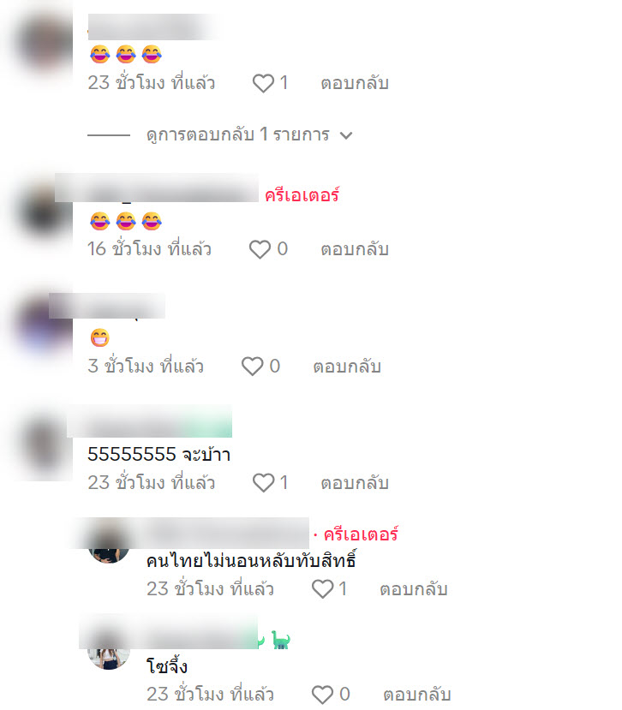Reply to the "โซจิ้ง" comment

[x=417, y=694]
